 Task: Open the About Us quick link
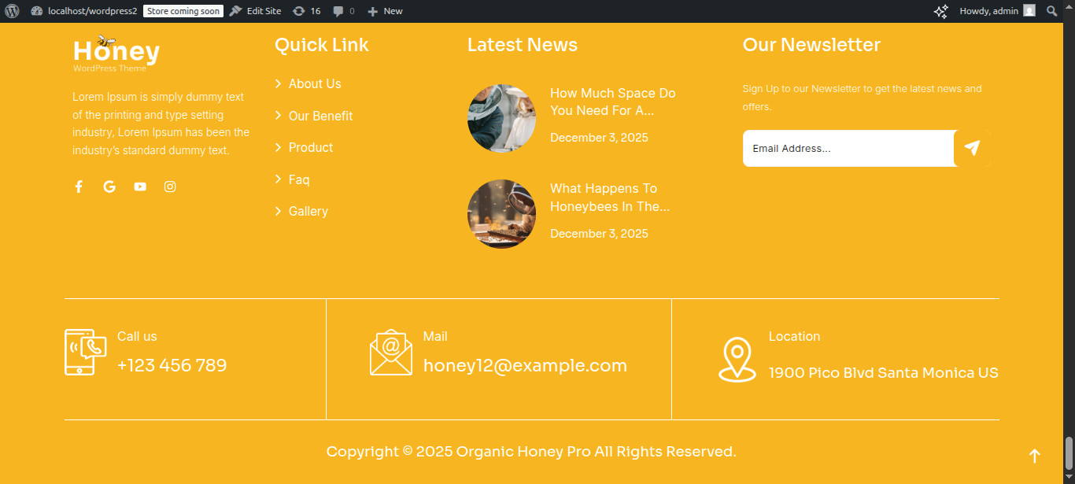click(315, 83)
